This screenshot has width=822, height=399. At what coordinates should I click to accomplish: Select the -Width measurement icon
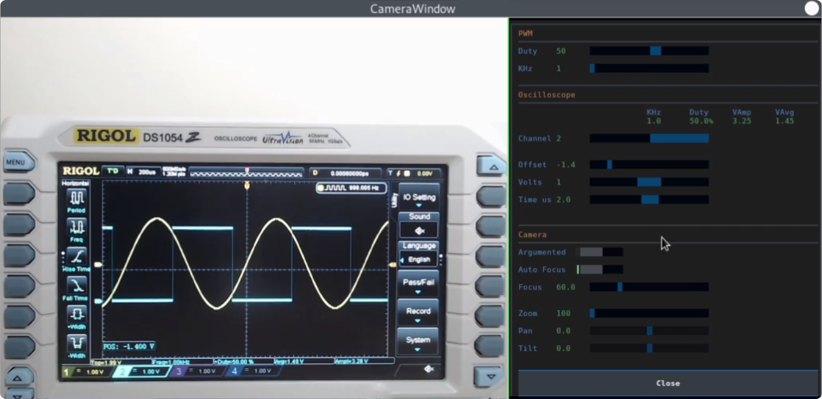[x=77, y=343]
